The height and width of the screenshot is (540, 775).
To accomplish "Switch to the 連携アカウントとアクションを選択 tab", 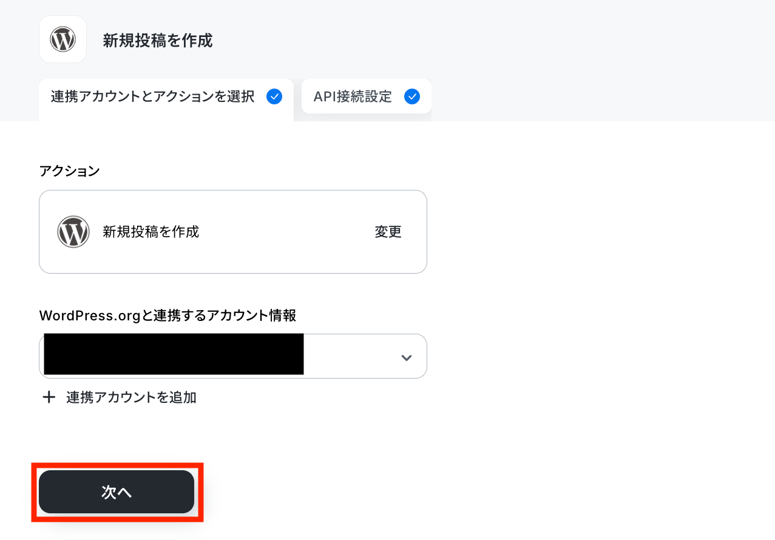I will (x=166, y=99).
